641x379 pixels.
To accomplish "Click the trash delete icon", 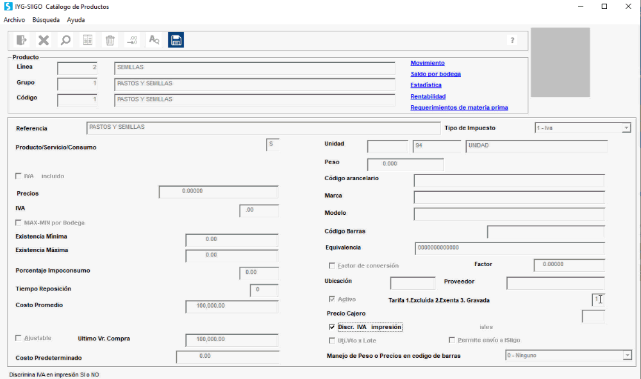I will (110, 40).
